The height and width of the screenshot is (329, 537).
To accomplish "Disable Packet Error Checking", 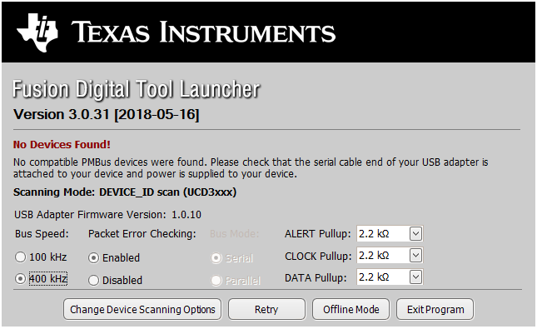I will (x=93, y=281).
